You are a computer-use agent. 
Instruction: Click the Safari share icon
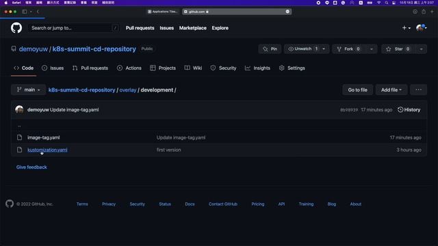(424, 12)
